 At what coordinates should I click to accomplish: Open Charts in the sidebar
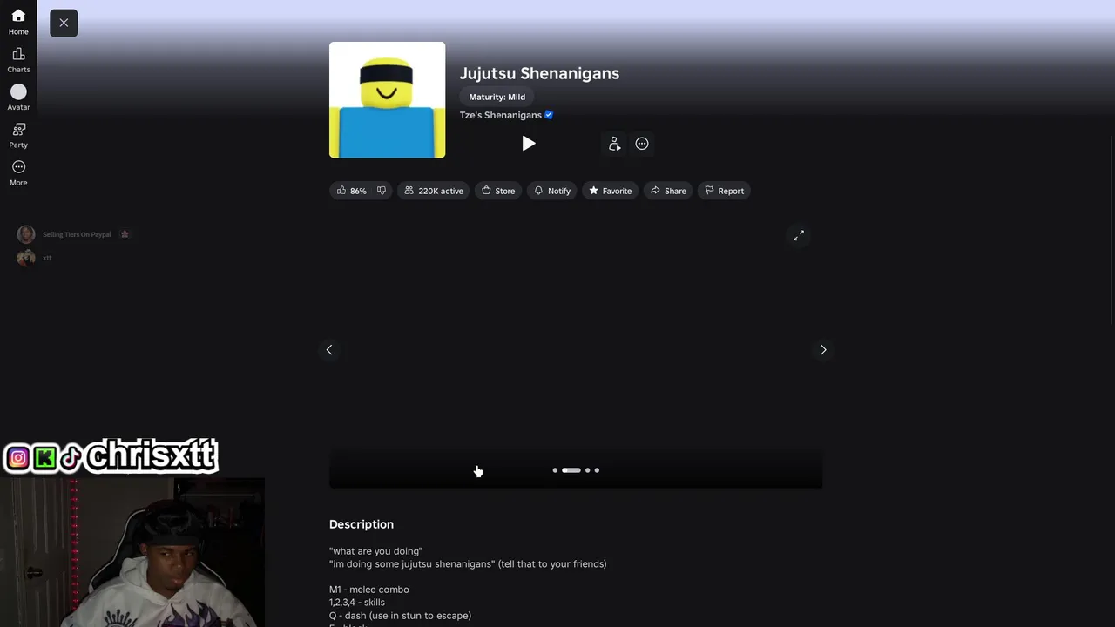pos(18,60)
